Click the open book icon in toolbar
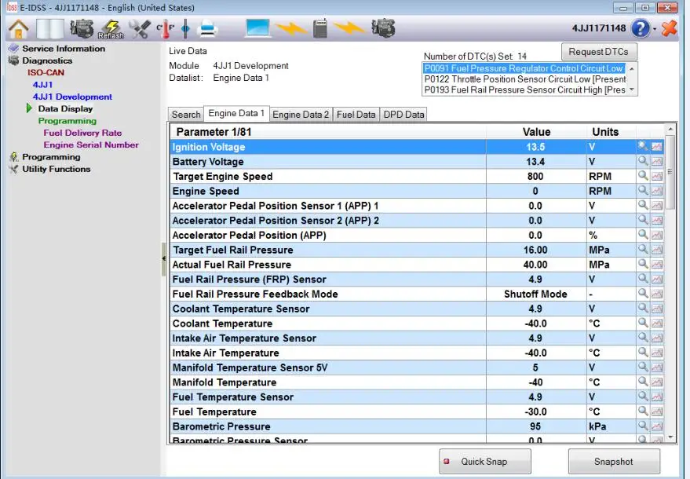This screenshot has height=479, width=690. coord(49,29)
